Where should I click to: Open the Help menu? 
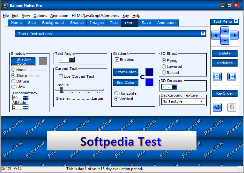click(x=136, y=16)
